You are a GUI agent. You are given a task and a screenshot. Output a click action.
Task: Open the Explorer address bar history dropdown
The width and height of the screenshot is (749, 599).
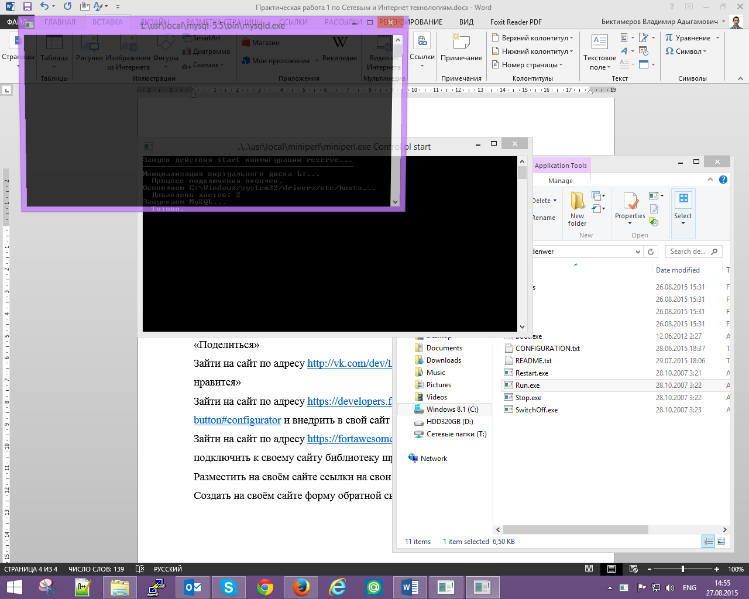click(x=638, y=252)
